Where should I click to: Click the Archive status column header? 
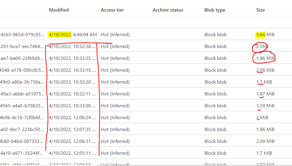[168, 10]
